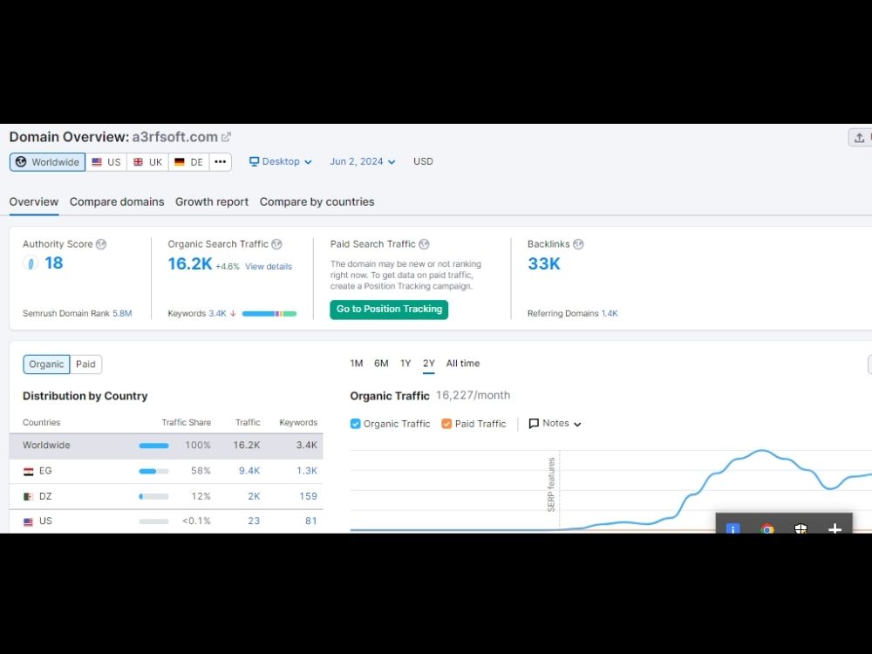
Task: Click the Algeria flag in country table
Action: pyautogui.click(x=29, y=496)
